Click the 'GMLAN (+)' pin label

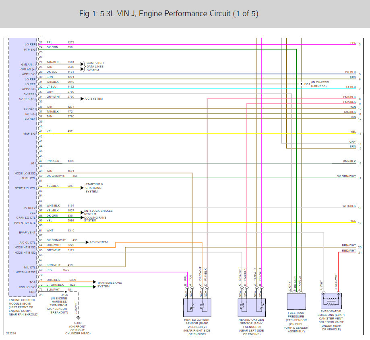[x=28, y=69]
